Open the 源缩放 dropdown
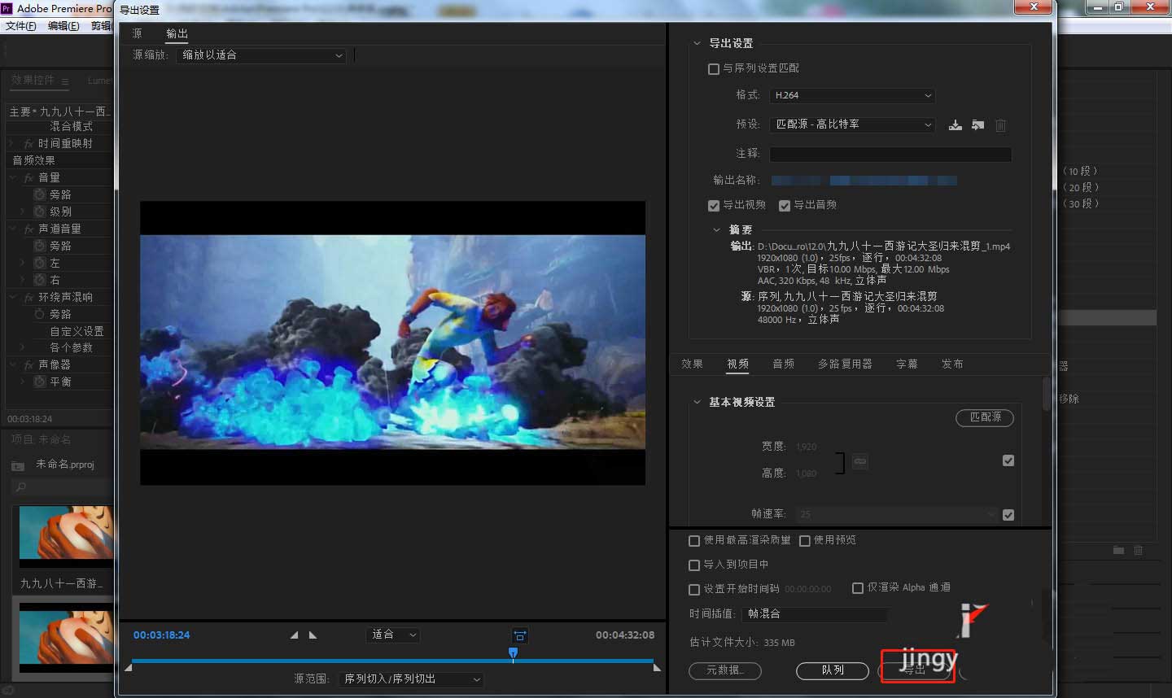The width and height of the screenshot is (1172, 698). point(261,55)
